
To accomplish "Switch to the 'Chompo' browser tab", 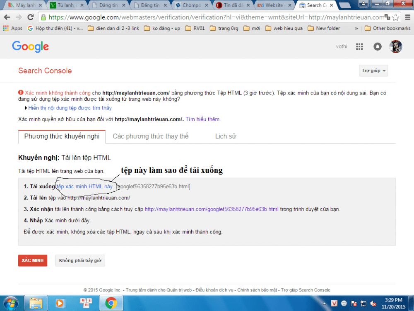I will point(191,5).
